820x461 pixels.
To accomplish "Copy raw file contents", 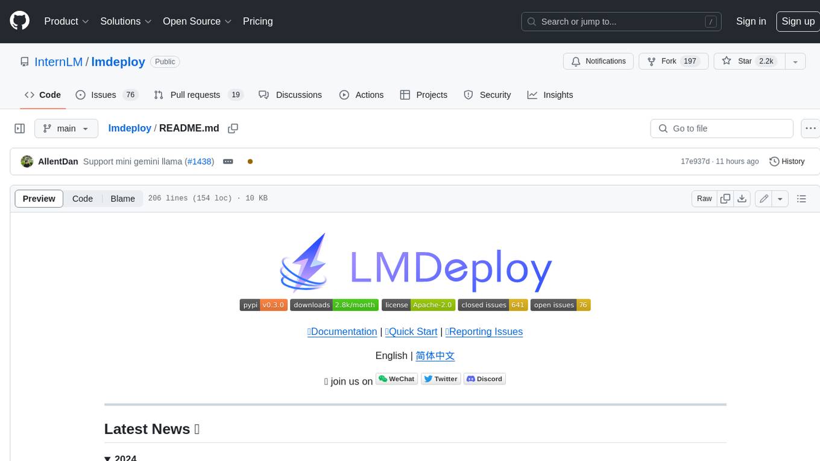I will 725,199.
